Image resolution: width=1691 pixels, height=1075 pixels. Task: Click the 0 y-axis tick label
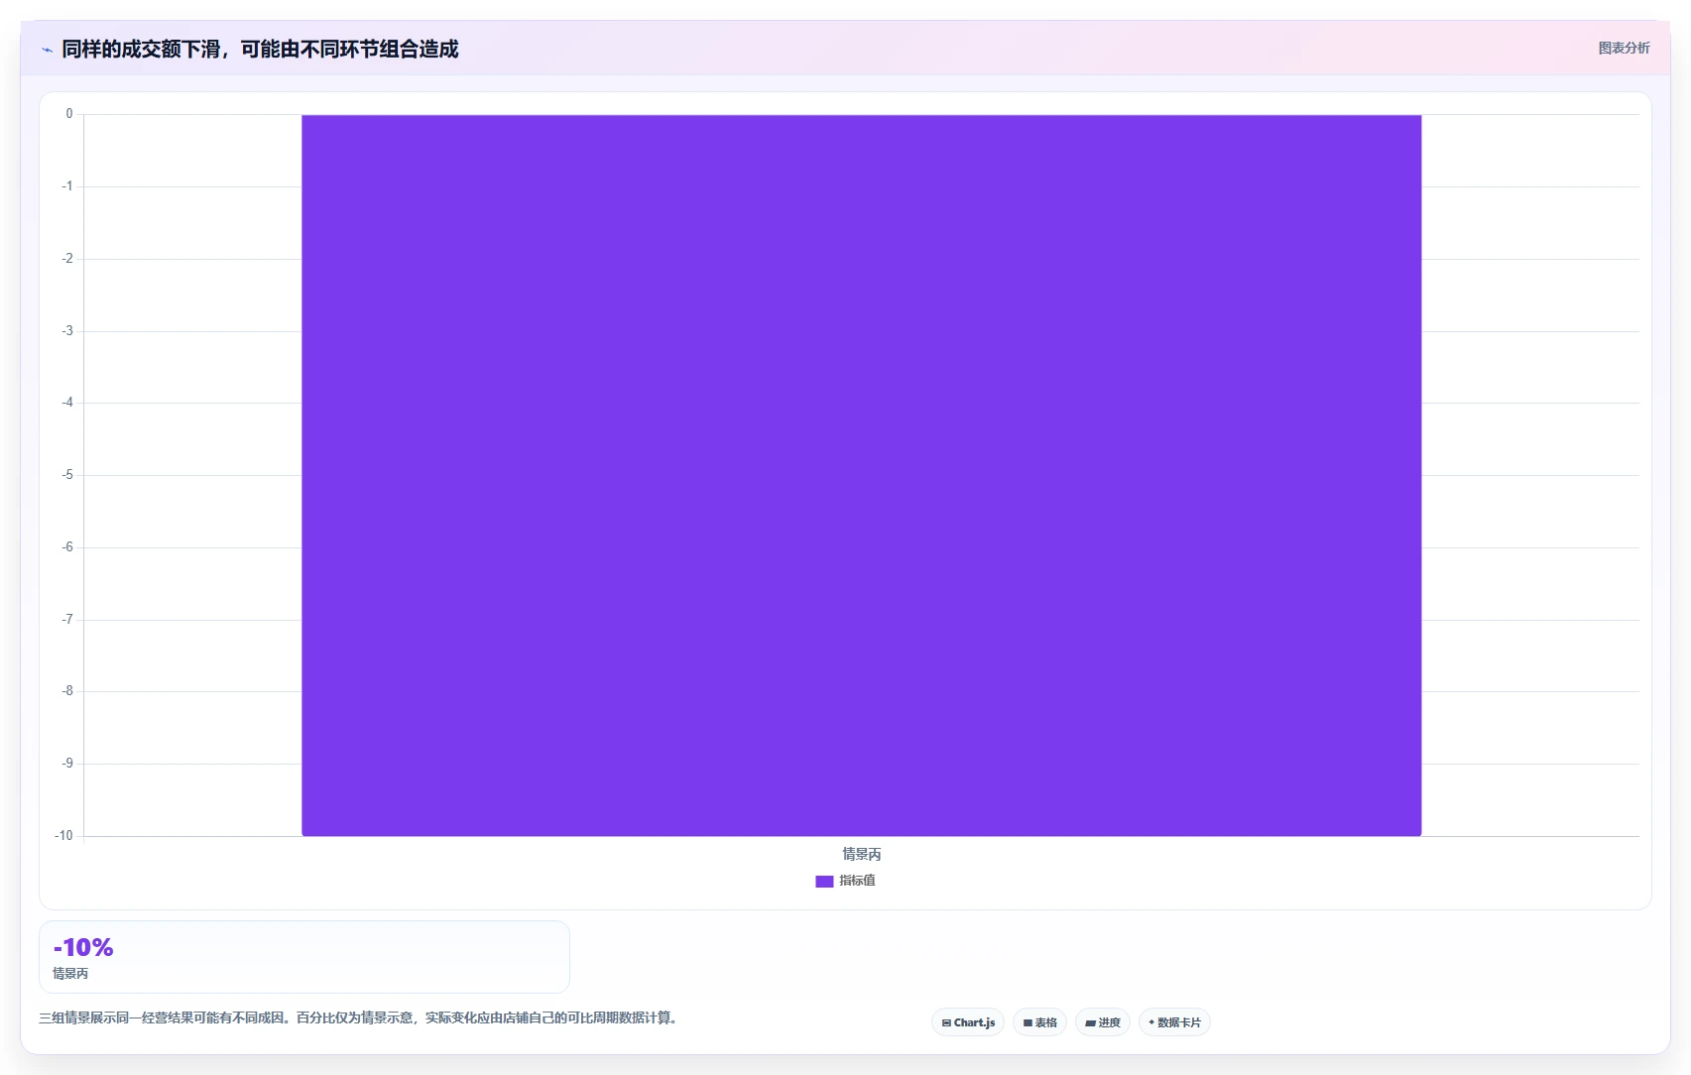tap(69, 114)
